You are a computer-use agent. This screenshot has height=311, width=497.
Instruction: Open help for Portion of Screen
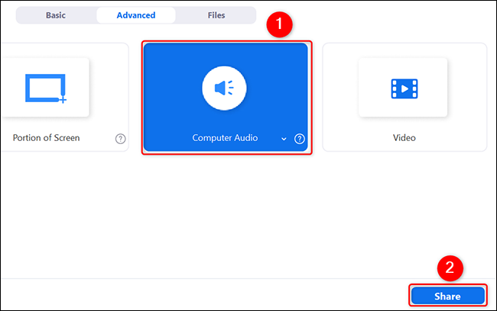tap(120, 139)
